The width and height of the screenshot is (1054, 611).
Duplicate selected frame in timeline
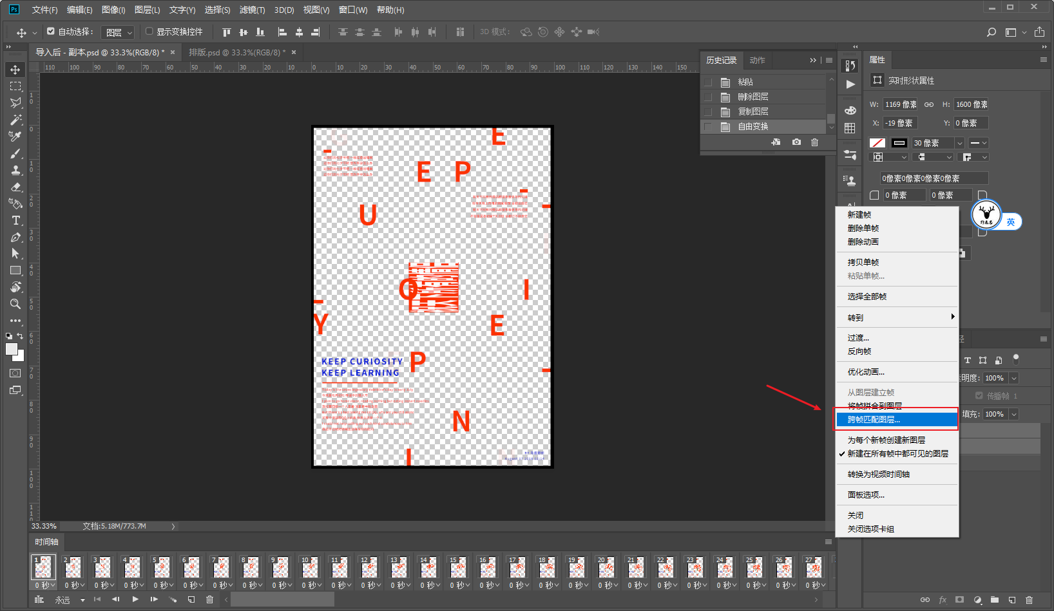click(x=191, y=599)
